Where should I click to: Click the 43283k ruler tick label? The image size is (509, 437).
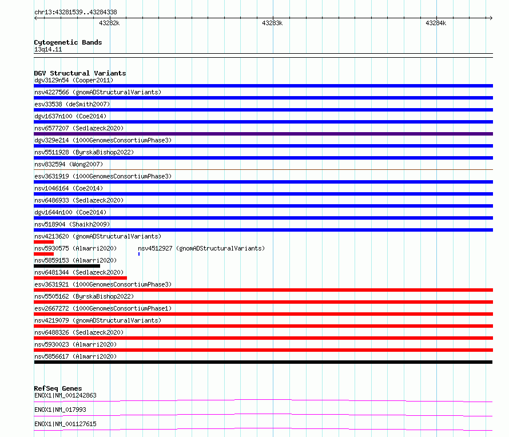click(x=272, y=23)
